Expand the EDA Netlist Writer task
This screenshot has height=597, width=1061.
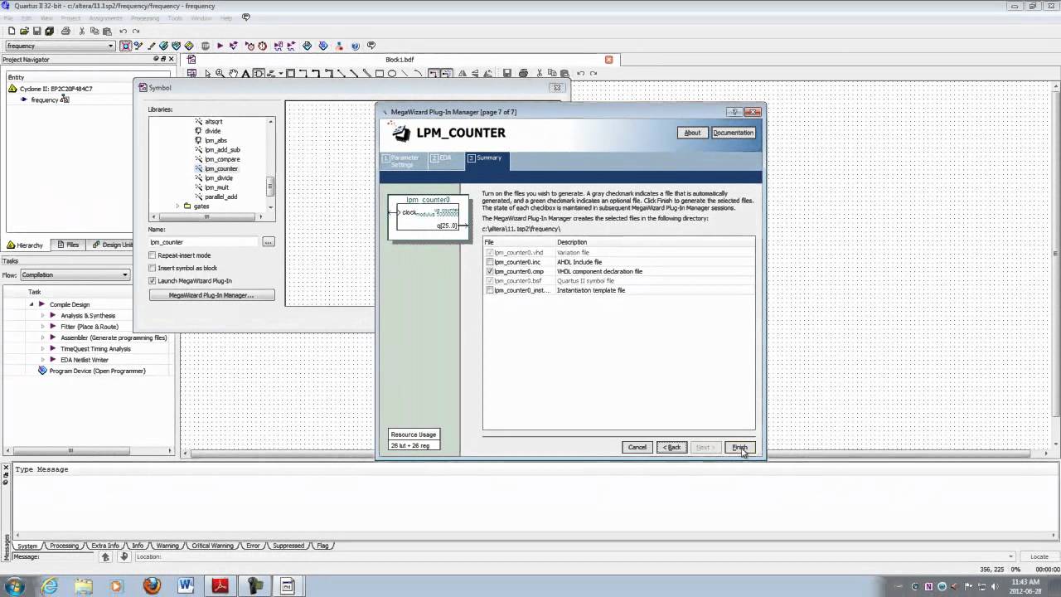pos(43,360)
